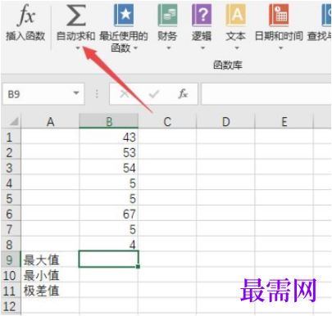Confirm entry with the checkmark formula bar icon
Viewport: 332px width, 316px height.
pos(154,94)
